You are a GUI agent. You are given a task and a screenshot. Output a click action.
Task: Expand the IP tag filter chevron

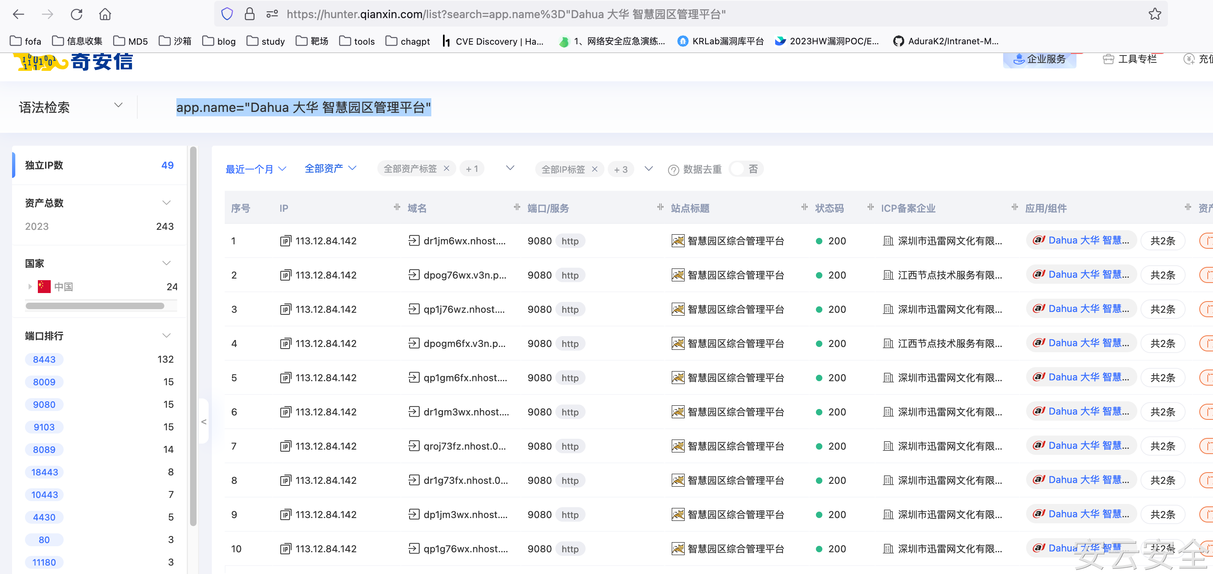tap(648, 168)
